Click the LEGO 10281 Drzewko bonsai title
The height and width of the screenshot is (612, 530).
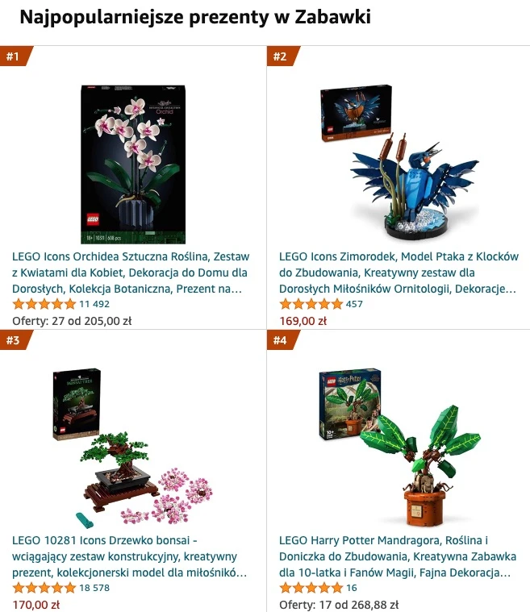[130, 556]
